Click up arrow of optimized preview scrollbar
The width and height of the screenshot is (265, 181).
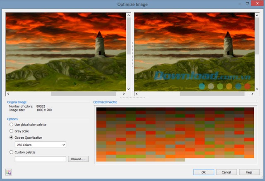(257, 15)
